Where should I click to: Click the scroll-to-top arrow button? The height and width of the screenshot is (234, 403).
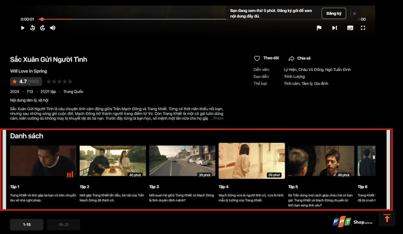(x=387, y=218)
